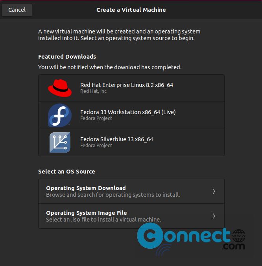Click the www globe icon in watermark
This screenshot has height=266, width=262.
(x=239, y=236)
